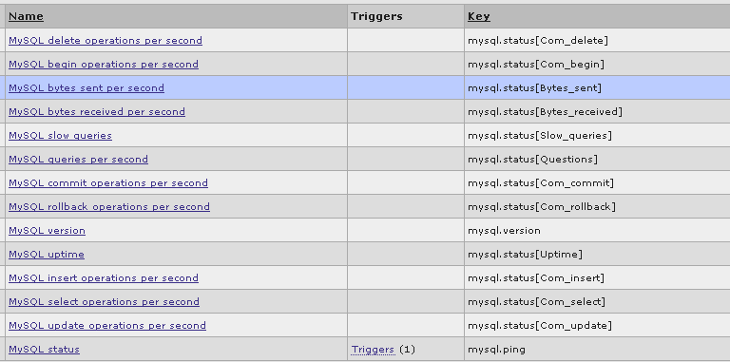Open MySQL begin operations per second item
Screen dimensions: 730x362
click(104, 65)
